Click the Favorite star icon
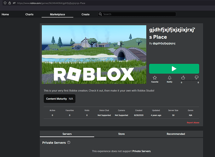Viewport: 215px width, 157px height. [155, 78]
